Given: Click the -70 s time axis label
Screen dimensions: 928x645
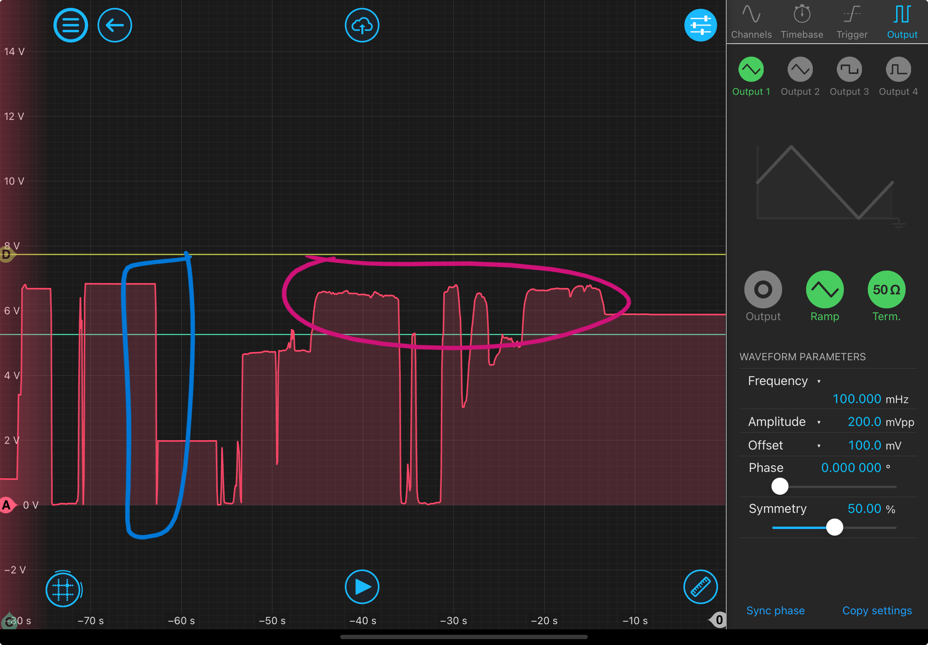Looking at the screenshot, I should [x=90, y=621].
